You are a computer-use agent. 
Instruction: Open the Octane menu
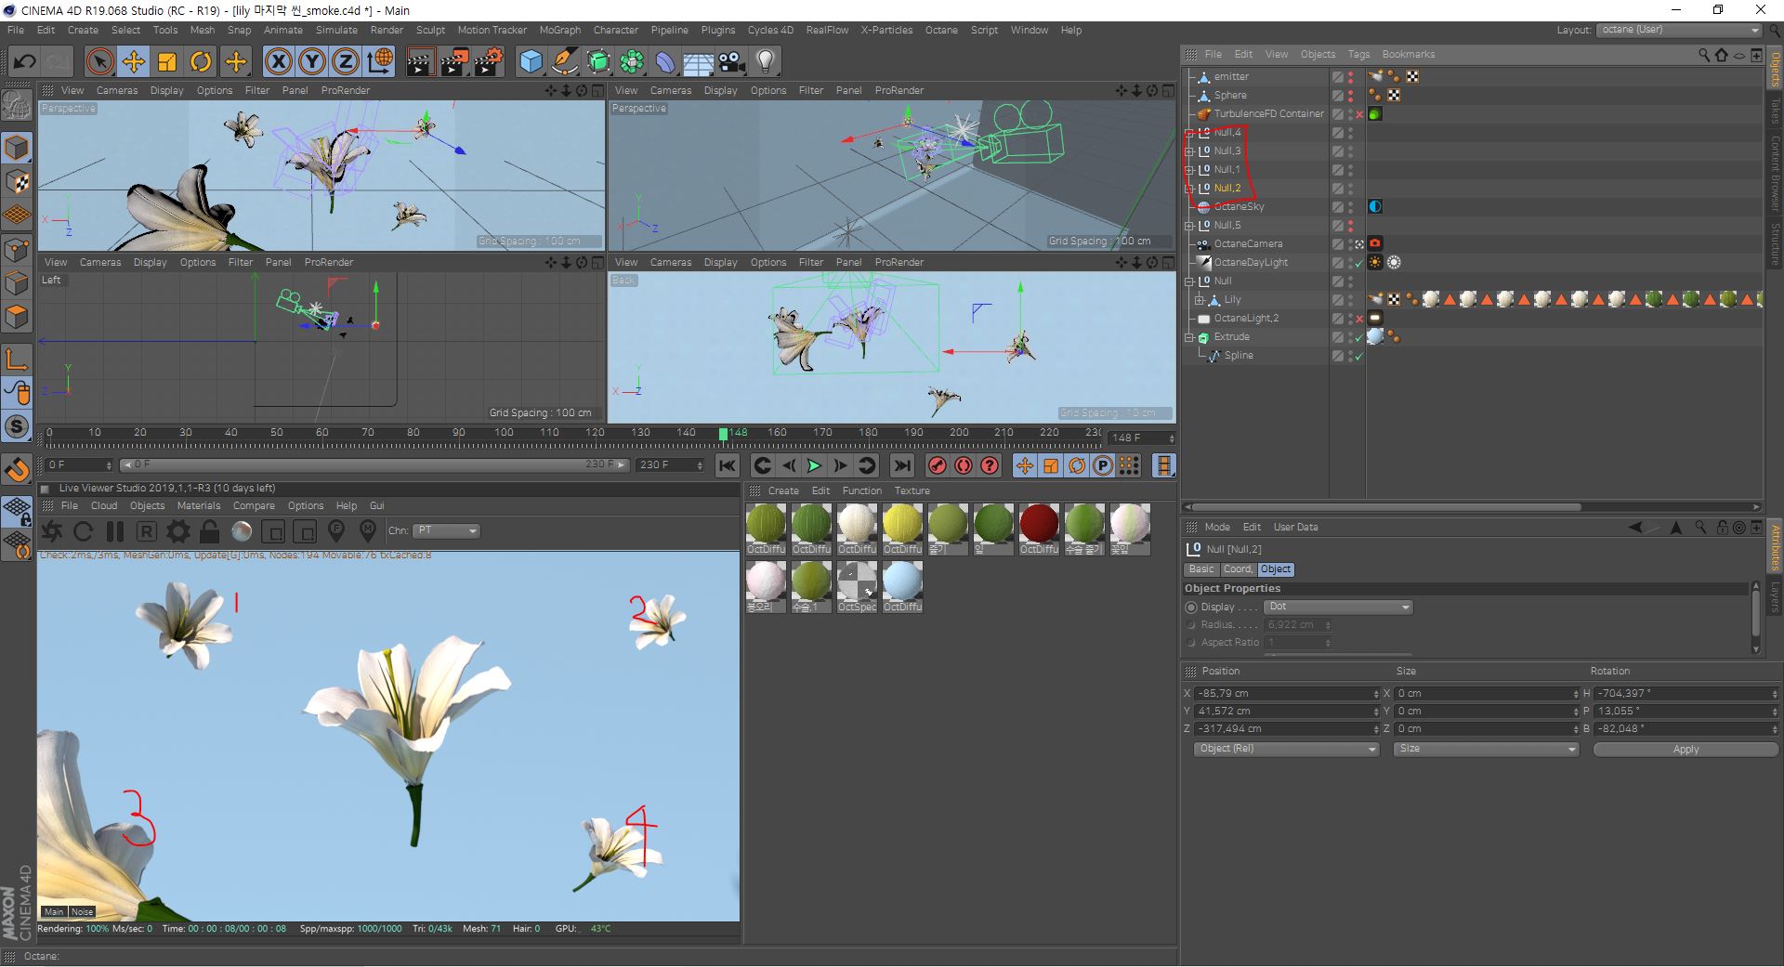(x=941, y=30)
